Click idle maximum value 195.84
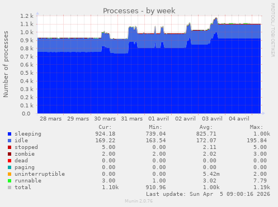The image size is (278, 207). (257, 141)
